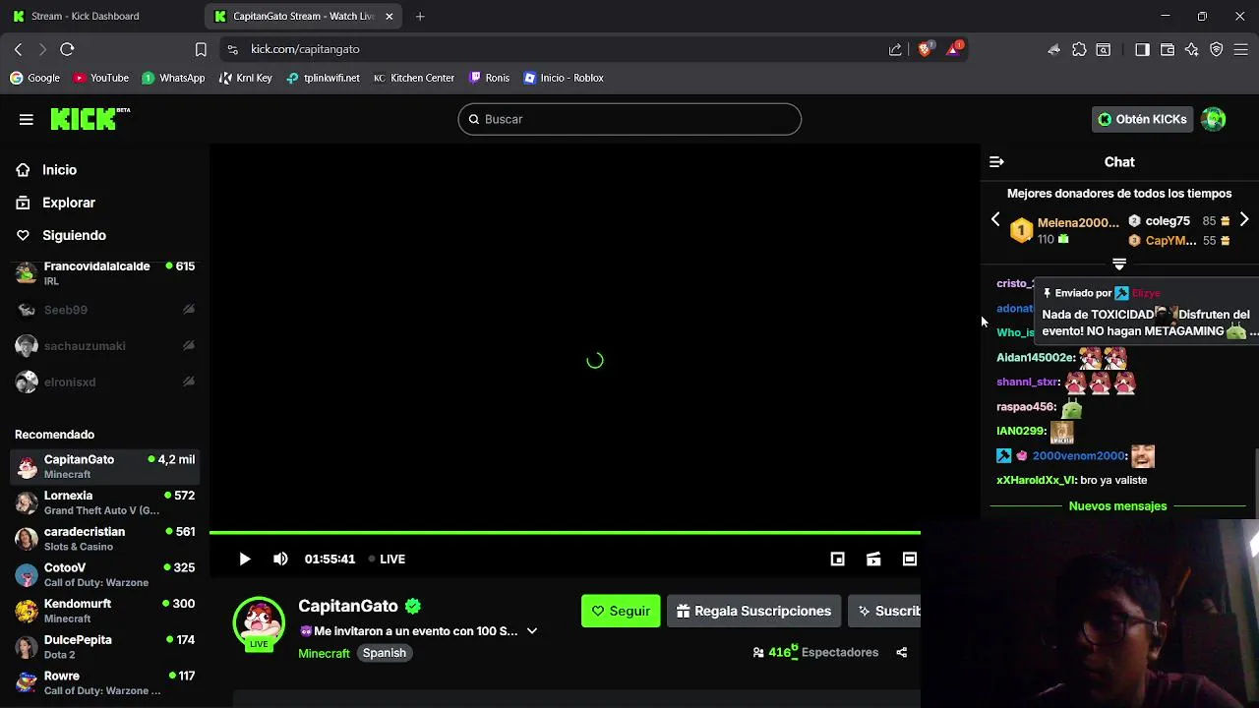Show previous top donors page
This screenshot has height=708, width=1259.
coord(995,220)
